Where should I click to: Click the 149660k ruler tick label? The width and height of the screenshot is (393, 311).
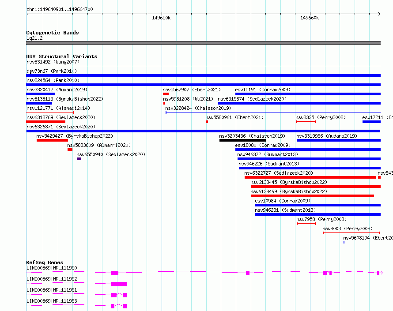(310, 18)
